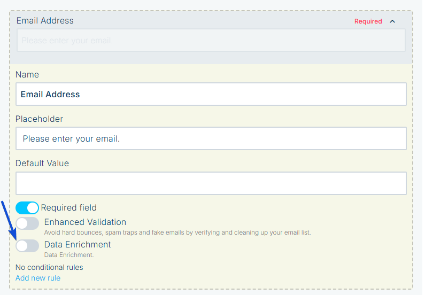Click the Add new rule link
The width and height of the screenshot is (425, 295).
(38, 278)
